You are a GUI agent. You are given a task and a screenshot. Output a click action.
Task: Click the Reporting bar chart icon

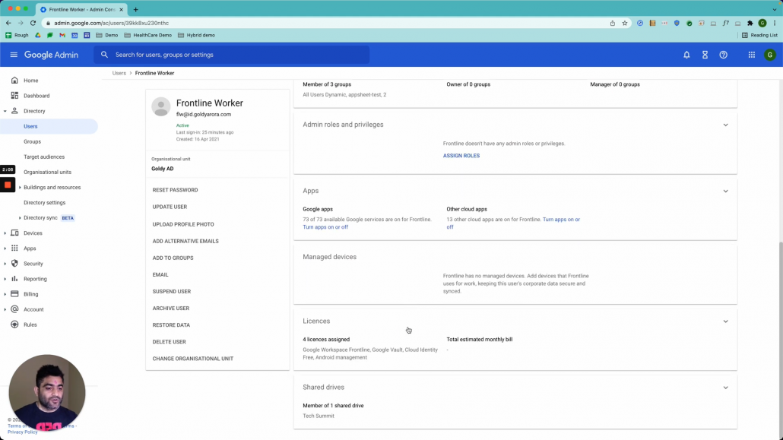coord(14,279)
